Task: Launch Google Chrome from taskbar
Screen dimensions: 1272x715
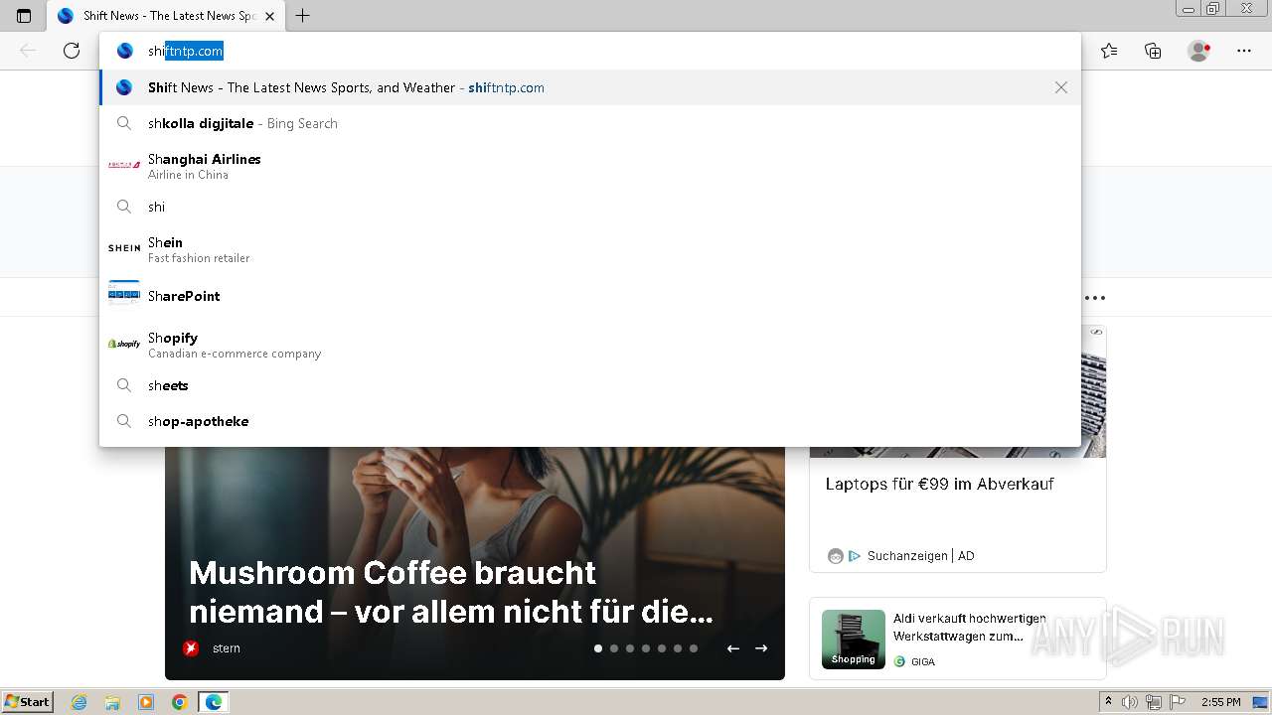Action: pos(180,702)
